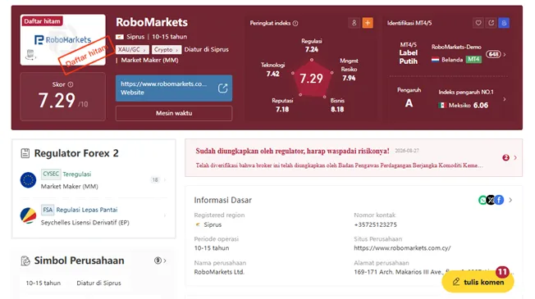This screenshot has width=535, height=299.
Task: Click the Market Maker (MM) text in the header
Action: [x=149, y=61]
